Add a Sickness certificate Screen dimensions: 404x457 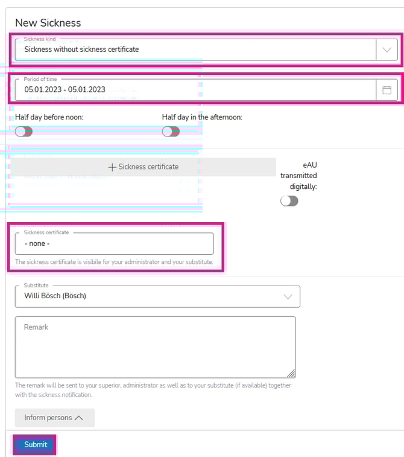coord(144,167)
